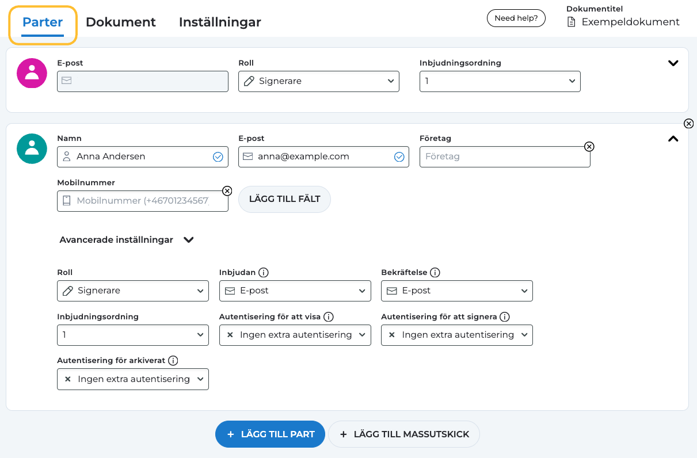697x458 pixels.
Task: Click the teal avatar of Anna Andersen
Action: [x=32, y=148]
